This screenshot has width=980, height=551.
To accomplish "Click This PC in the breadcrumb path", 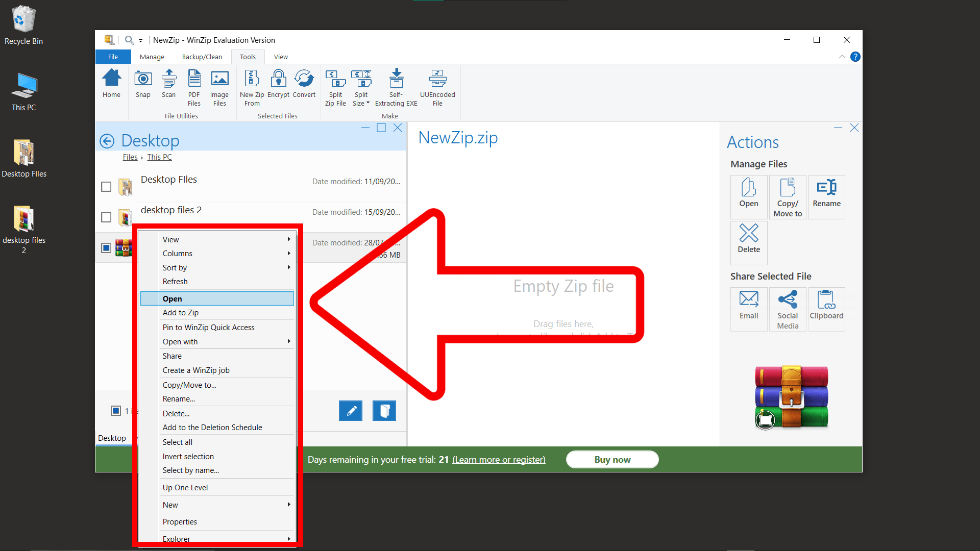I will [159, 157].
